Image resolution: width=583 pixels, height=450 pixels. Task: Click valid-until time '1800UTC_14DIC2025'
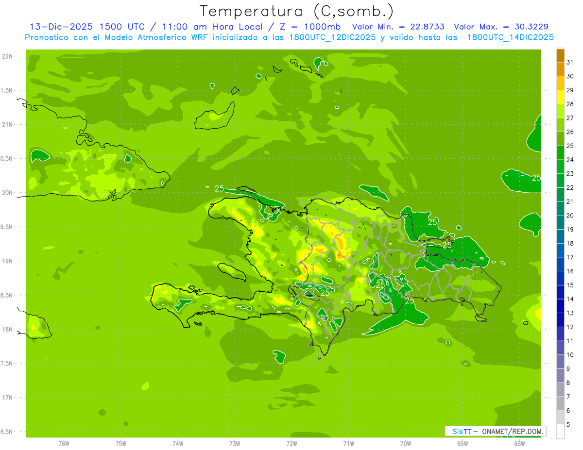coord(510,37)
